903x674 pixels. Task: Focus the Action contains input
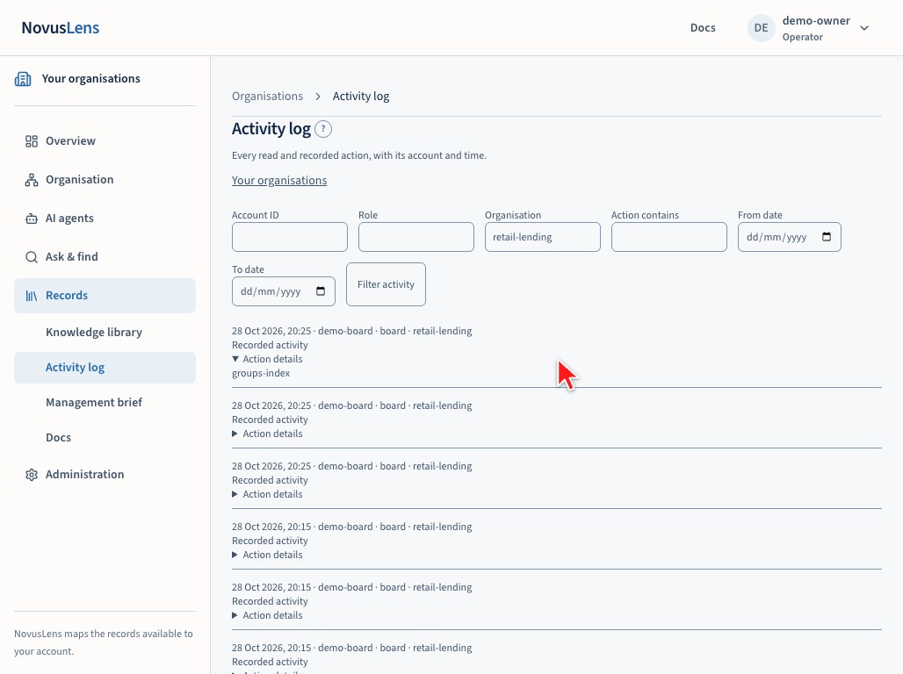669,237
